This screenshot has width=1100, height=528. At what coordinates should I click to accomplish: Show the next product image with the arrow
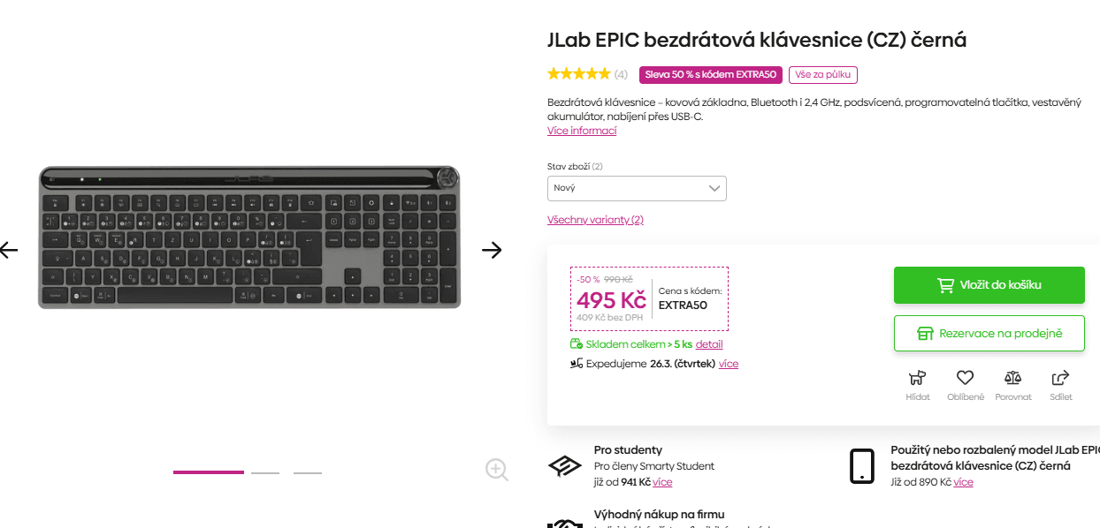tap(493, 250)
